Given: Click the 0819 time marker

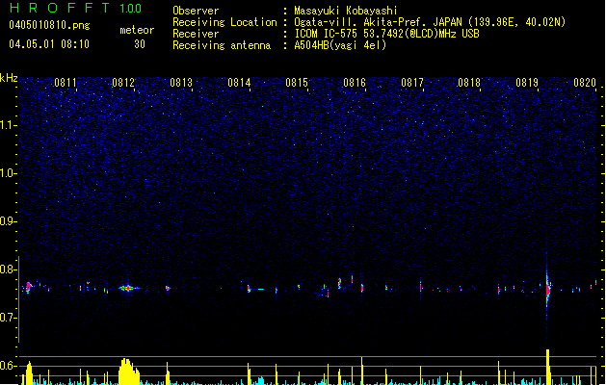Looking at the screenshot, I should click(x=527, y=83).
